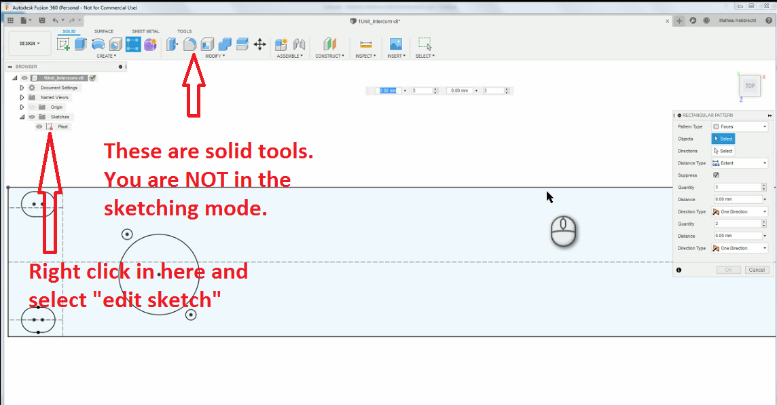
Task: Switch to the SURFACE tab
Action: (x=103, y=31)
